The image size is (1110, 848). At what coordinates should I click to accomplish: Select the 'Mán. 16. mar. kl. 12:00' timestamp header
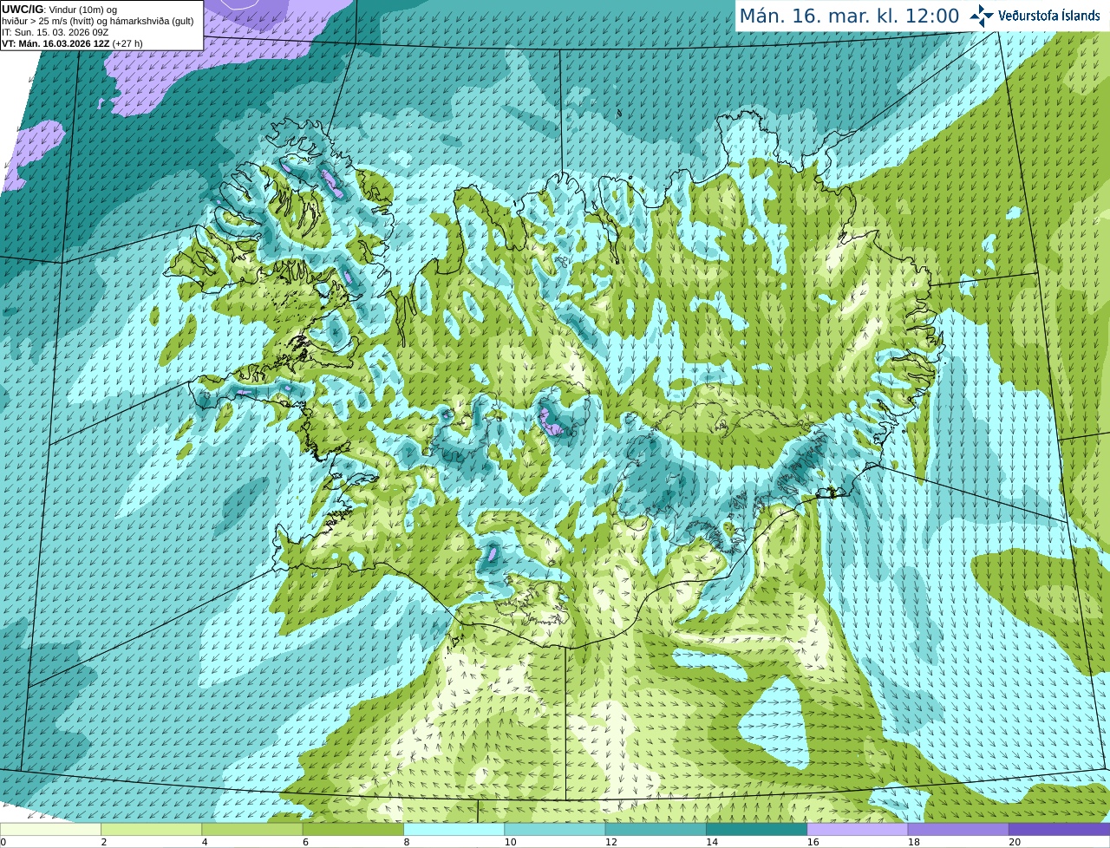pyautogui.click(x=849, y=16)
